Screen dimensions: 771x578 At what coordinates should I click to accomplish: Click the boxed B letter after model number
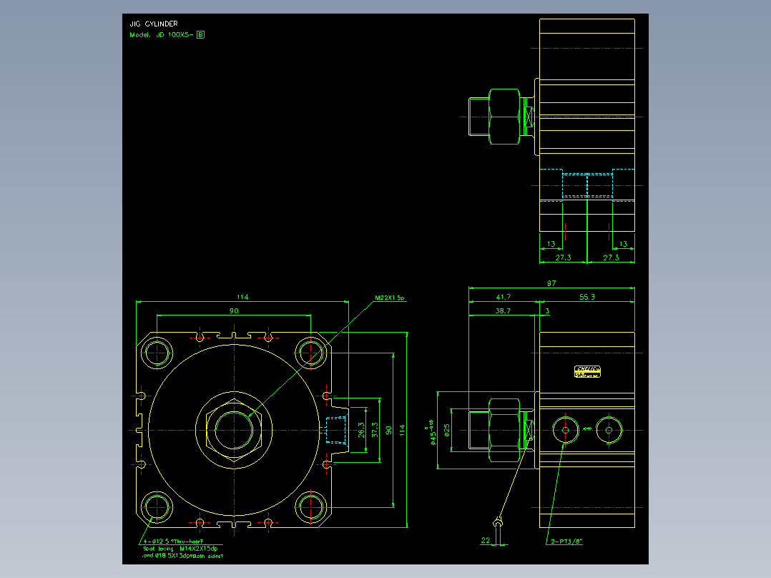tap(200, 35)
